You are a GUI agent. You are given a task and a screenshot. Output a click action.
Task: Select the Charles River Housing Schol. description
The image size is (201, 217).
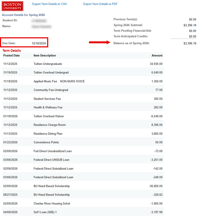pos(52,203)
